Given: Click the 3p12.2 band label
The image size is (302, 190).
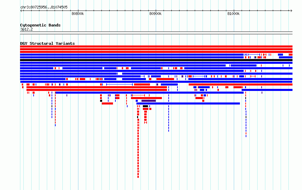Looking at the screenshot, I should (x=26, y=29).
